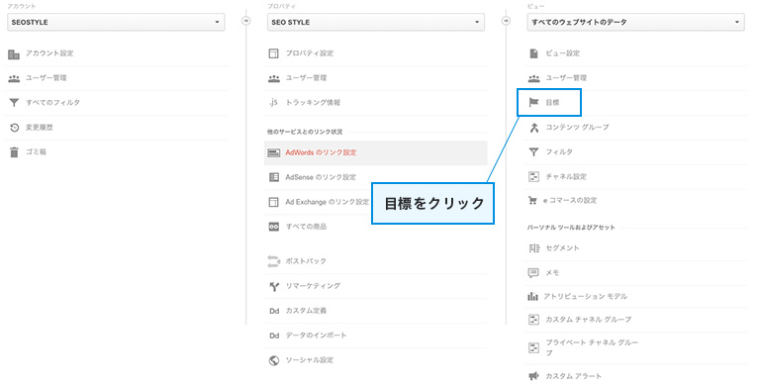760x384 pixels.
Task: Select AdWords のリンク設定 text link
Action: [x=321, y=152]
